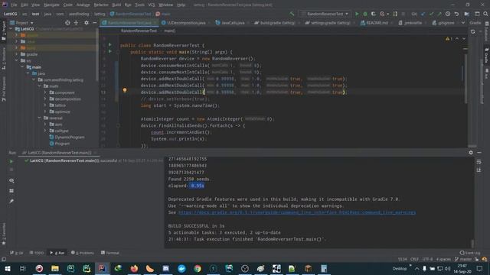Expand the decomposition package

click(45, 99)
